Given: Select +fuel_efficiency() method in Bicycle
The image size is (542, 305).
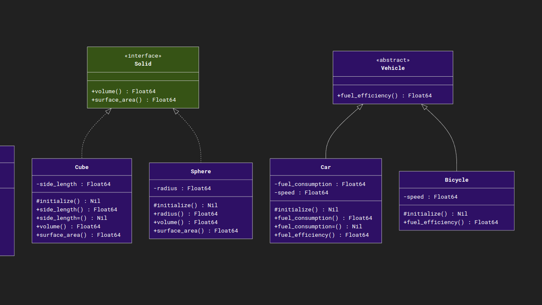Looking at the screenshot, I should point(451,222).
